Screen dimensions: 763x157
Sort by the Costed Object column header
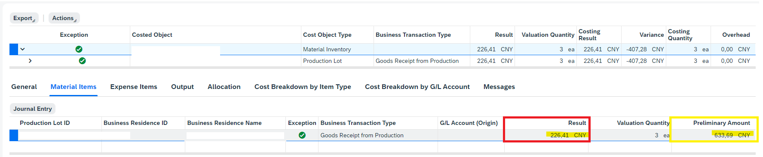tap(152, 35)
